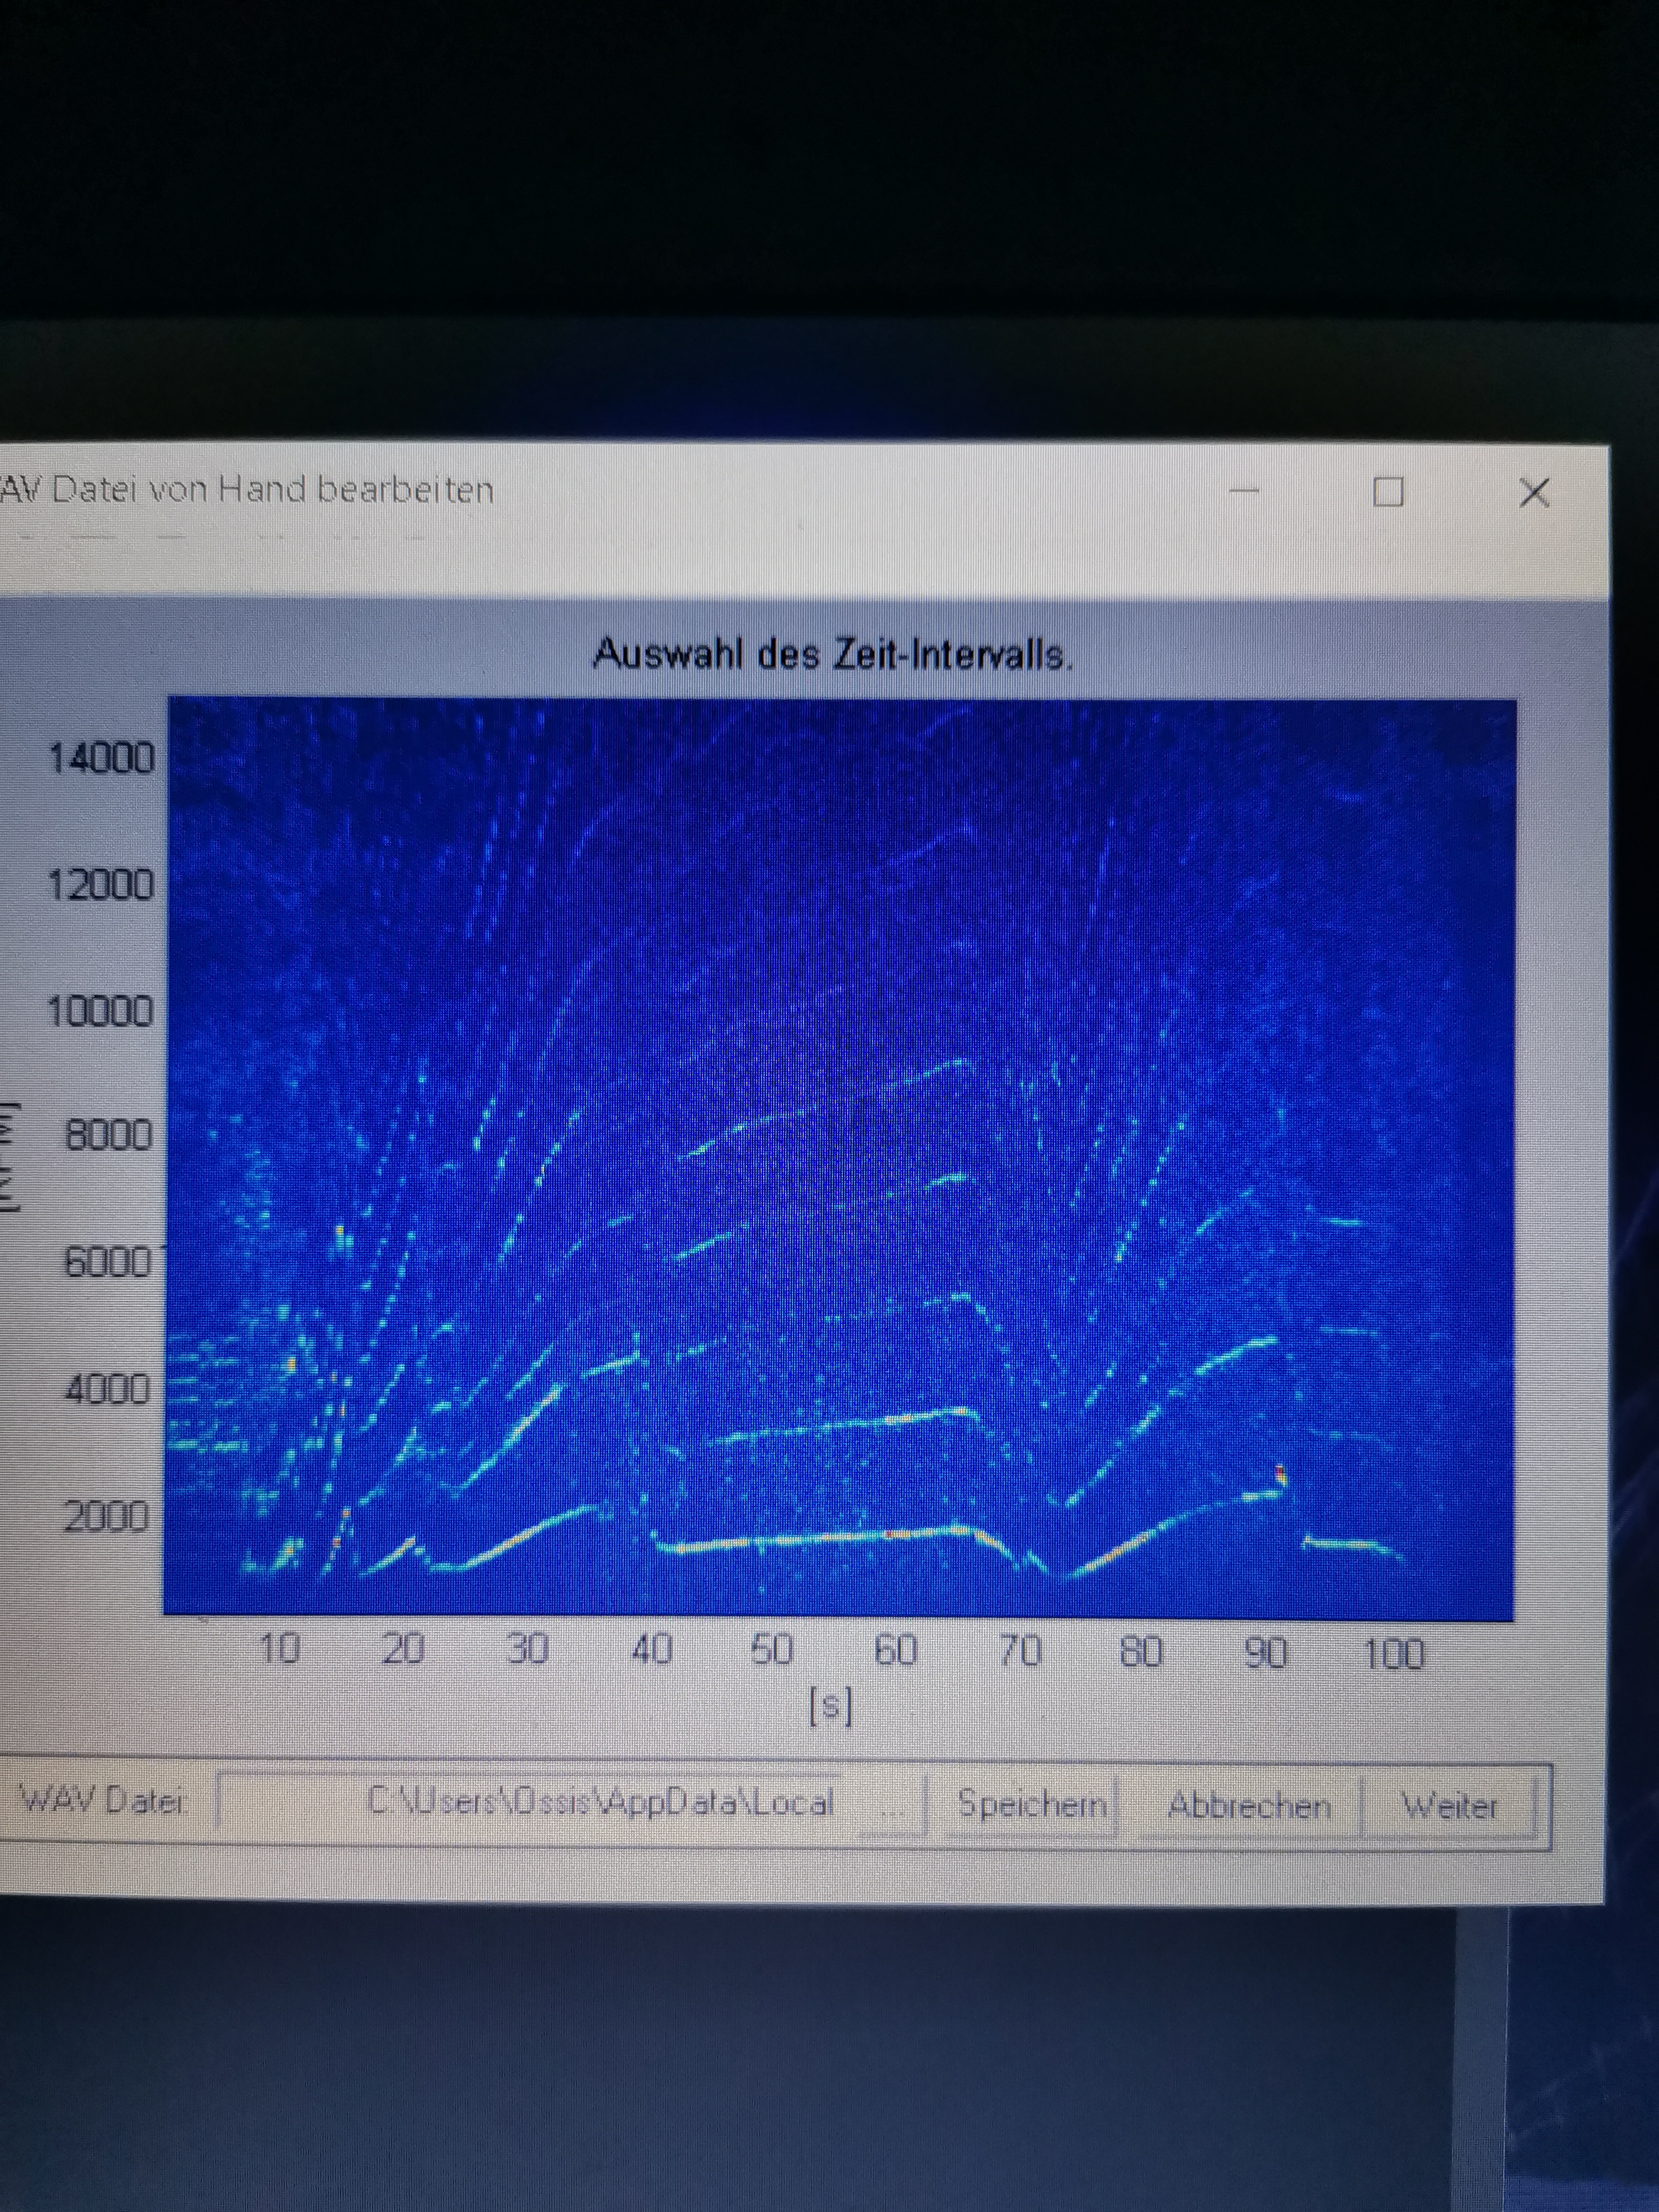The width and height of the screenshot is (1659, 2212).
Task: Maximize the WAV editing window
Action: (x=1388, y=492)
